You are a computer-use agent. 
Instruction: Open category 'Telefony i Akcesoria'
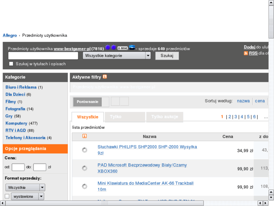pyautogui.click(x=26, y=138)
